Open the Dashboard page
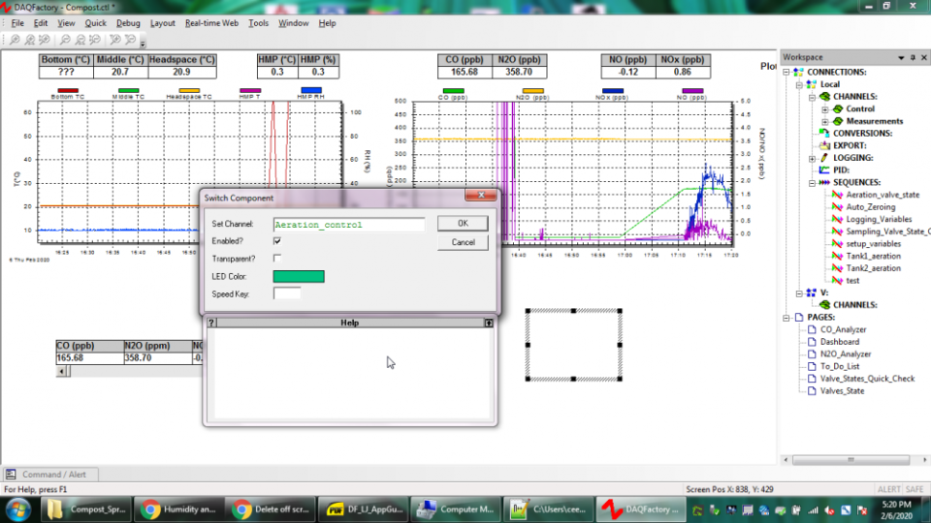Viewport: 931px width, 523px height. pos(840,342)
